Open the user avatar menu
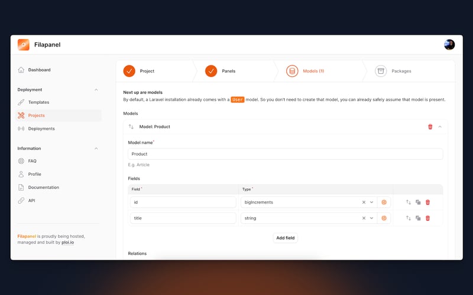This screenshot has width=473, height=295. pyautogui.click(x=449, y=45)
